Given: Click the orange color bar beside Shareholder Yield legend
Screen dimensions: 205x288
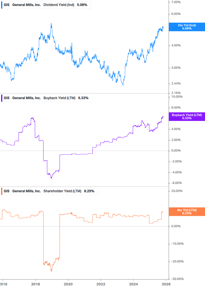Looking at the screenshot, I should [x=2, y=191].
